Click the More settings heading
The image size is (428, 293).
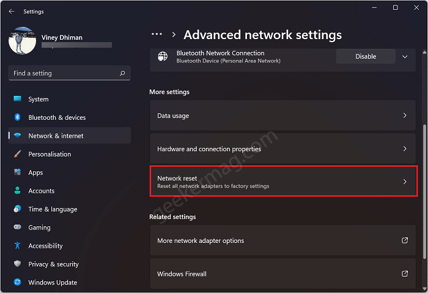(x=169, y=92)
